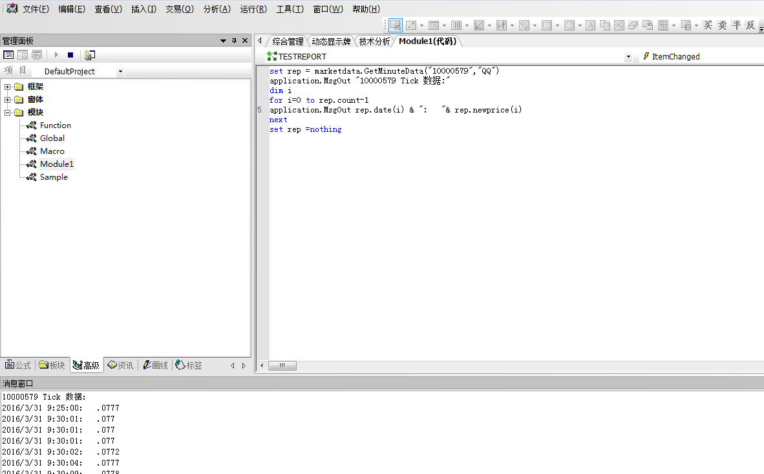Viewport: 764px width, 474px height.
Task: Expand the 窗体 folder
Action: pyautogui.click(x=7, y=100)
